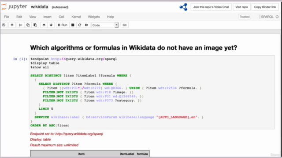
Task: Click "Endpoint set to" output message
Action: [67, 134]
